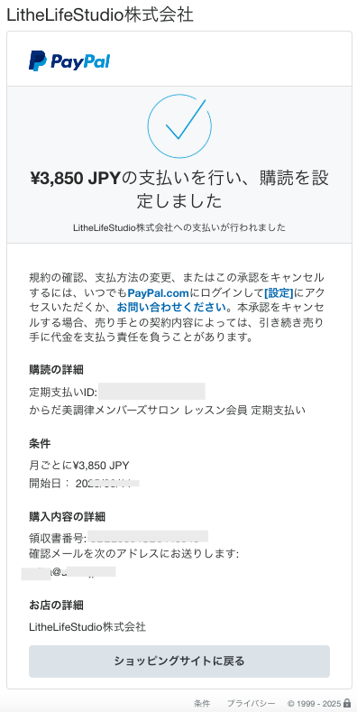Click the redacted 定期支払いID value
The width and height of the screenshot is (357, 712).
152,391
